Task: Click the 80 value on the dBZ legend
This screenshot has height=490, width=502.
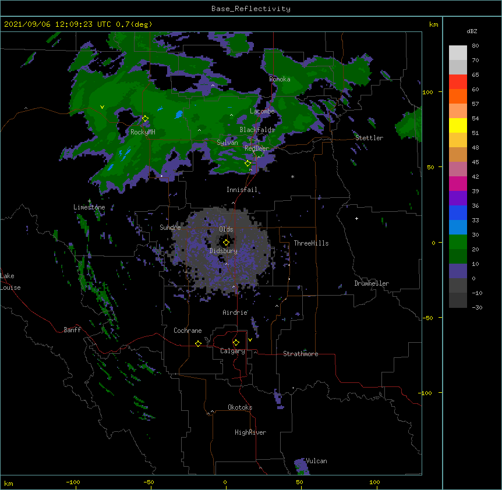Action: point(475,46)
